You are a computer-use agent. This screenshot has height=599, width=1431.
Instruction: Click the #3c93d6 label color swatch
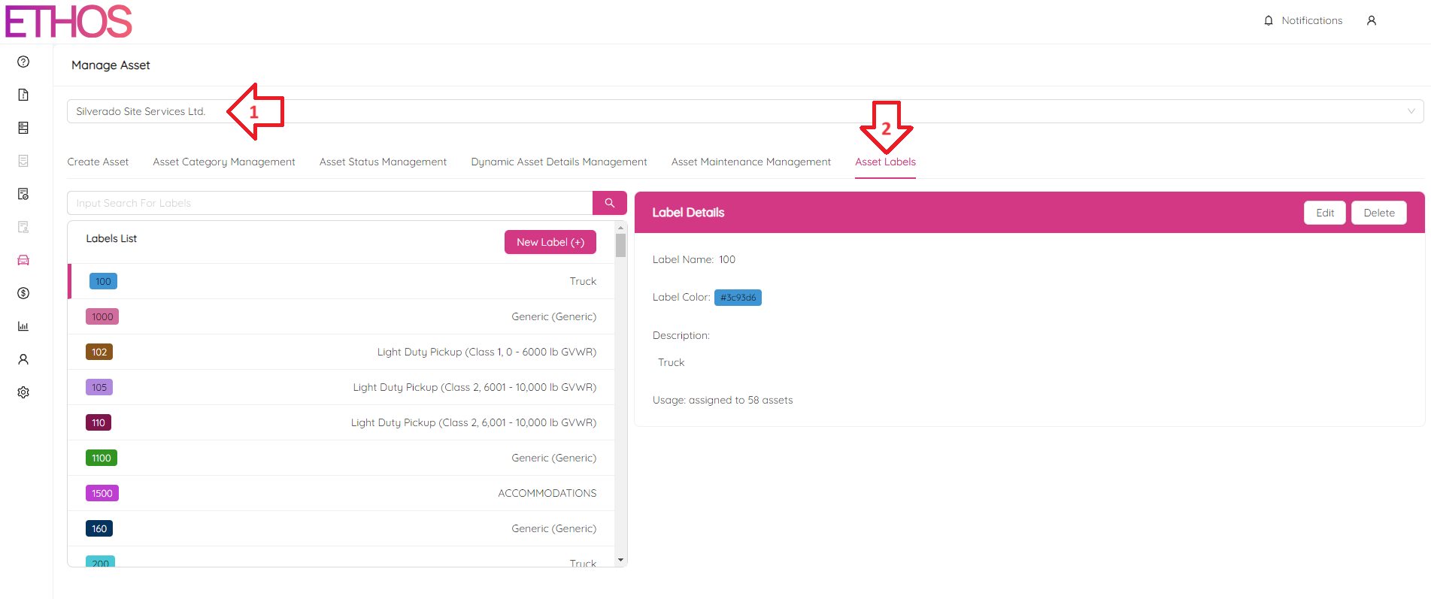737,298
